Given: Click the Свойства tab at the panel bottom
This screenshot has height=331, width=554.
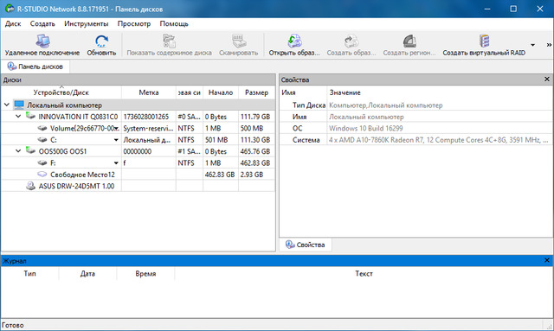Looking at the screenshot, I should point(306,245).
